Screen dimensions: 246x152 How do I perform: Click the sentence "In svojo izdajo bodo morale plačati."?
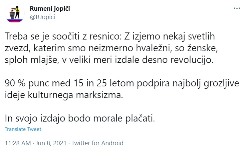click(80, 118)
